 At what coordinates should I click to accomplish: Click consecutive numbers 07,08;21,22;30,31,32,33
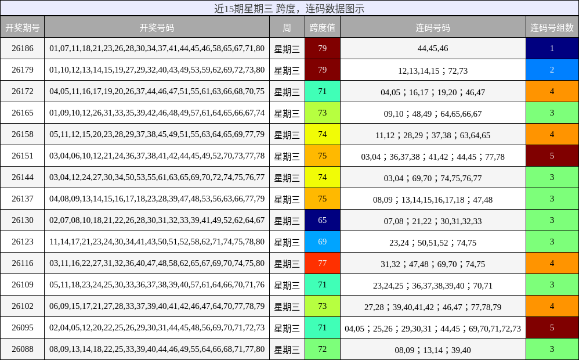pos(433,221)
